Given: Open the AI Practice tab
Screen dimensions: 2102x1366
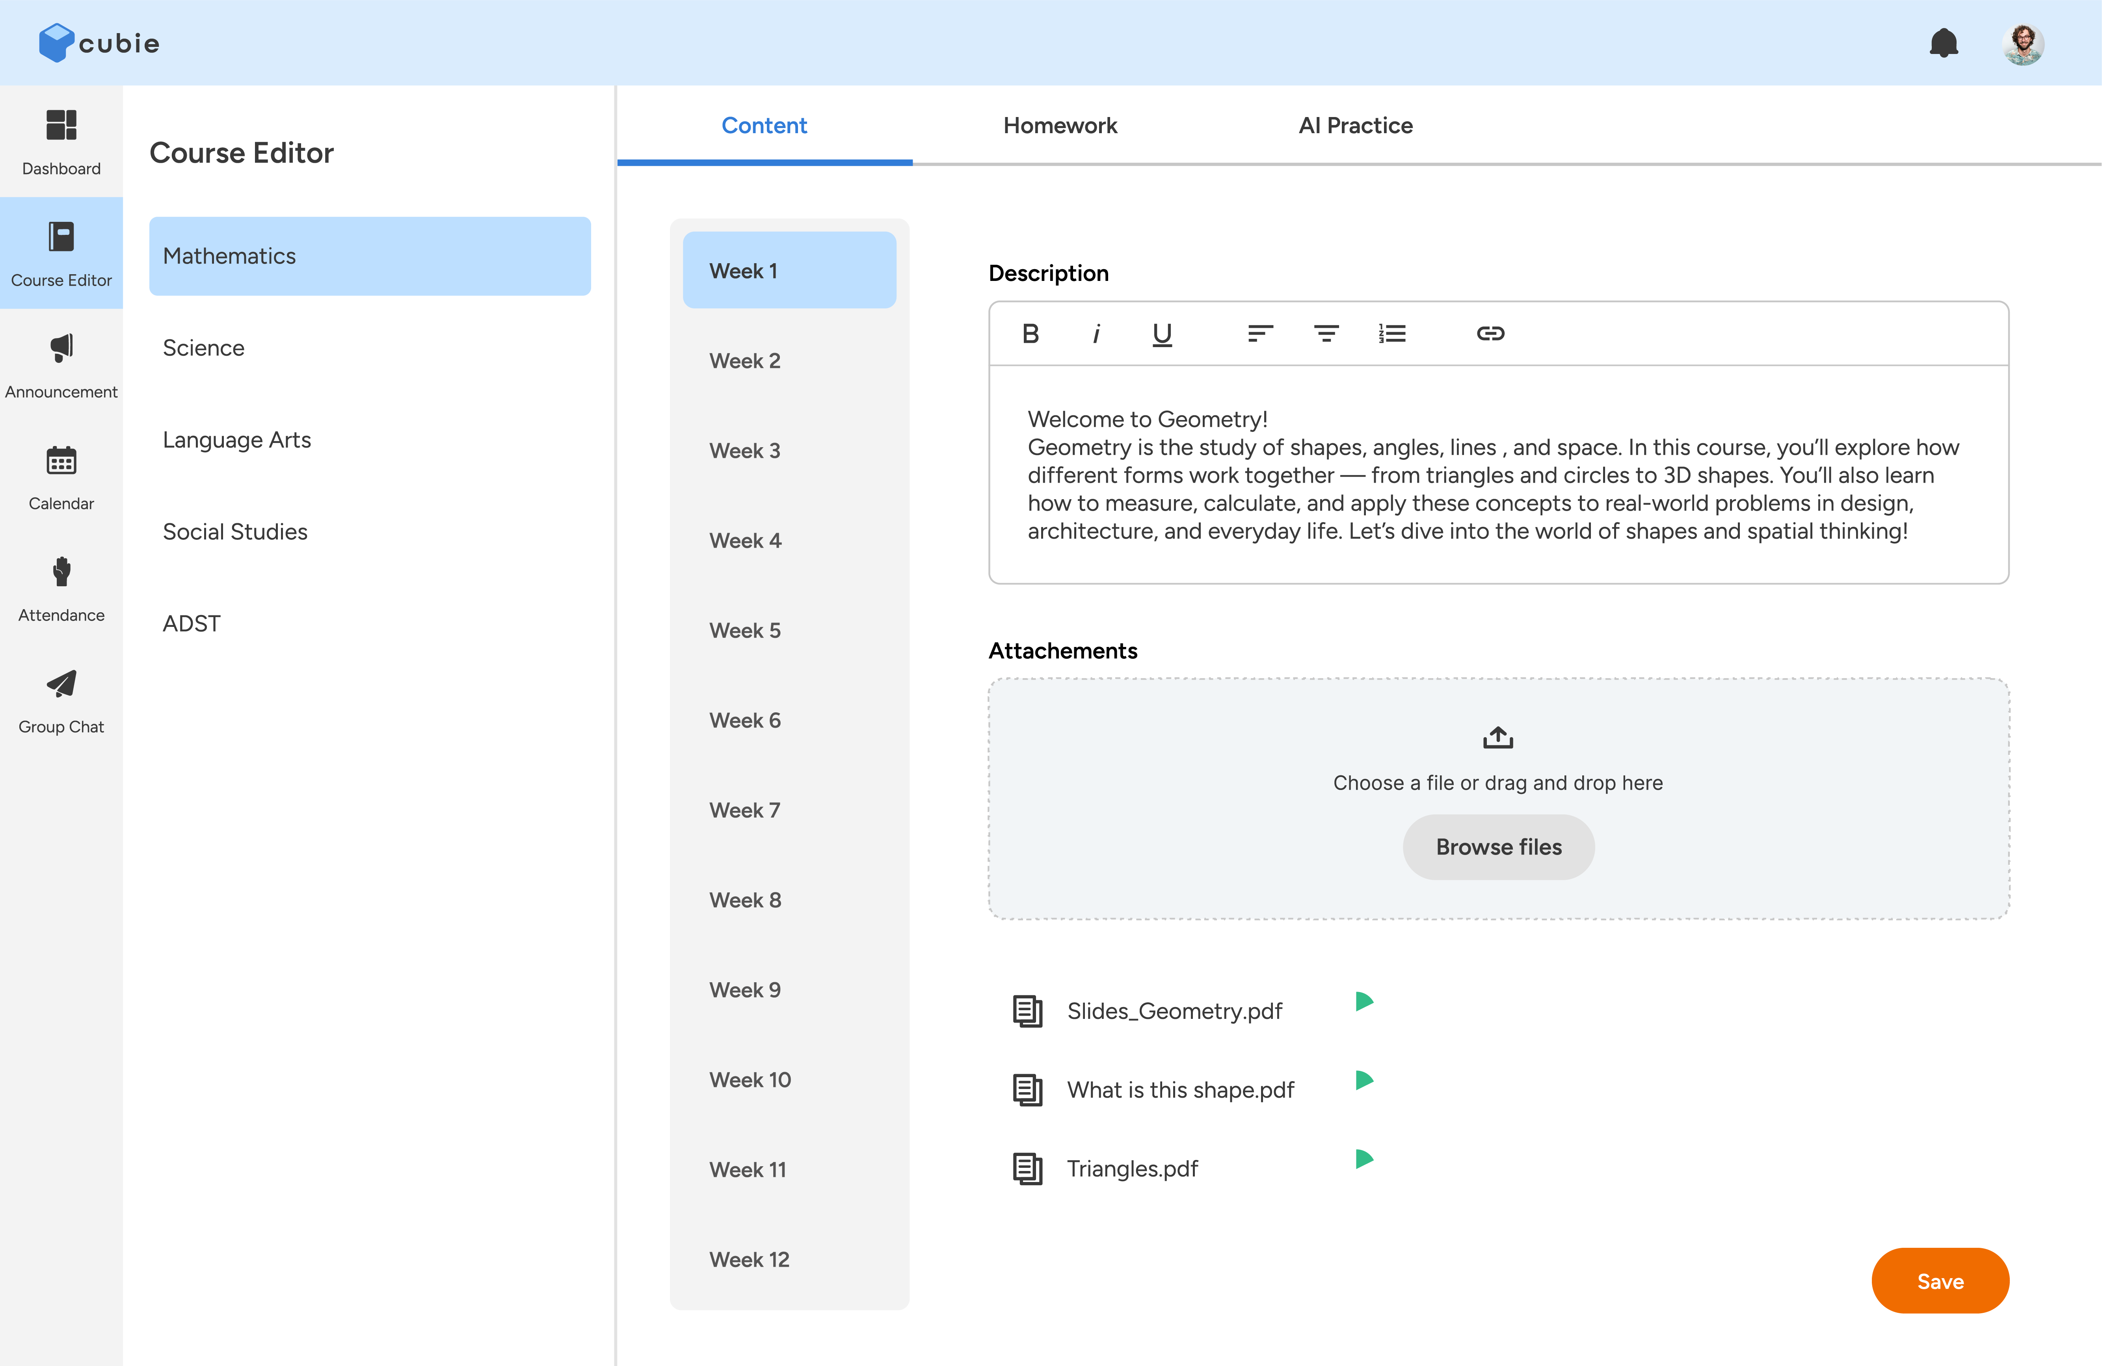Looking at the screenshot, I should [1355, 125].
